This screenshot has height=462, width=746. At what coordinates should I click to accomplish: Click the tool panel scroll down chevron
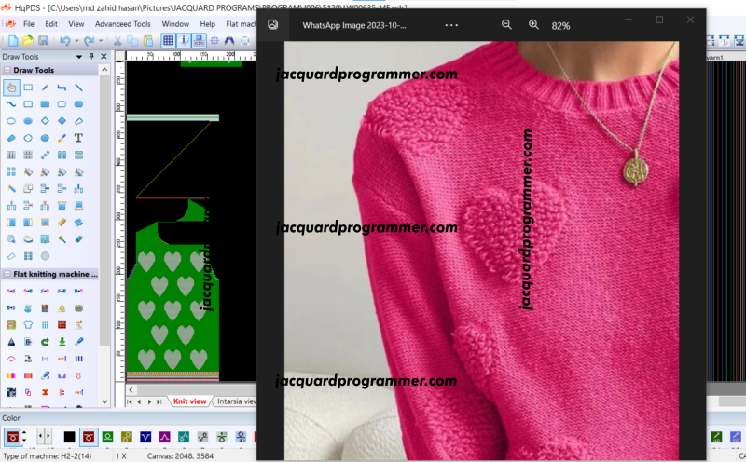(104, 401)
